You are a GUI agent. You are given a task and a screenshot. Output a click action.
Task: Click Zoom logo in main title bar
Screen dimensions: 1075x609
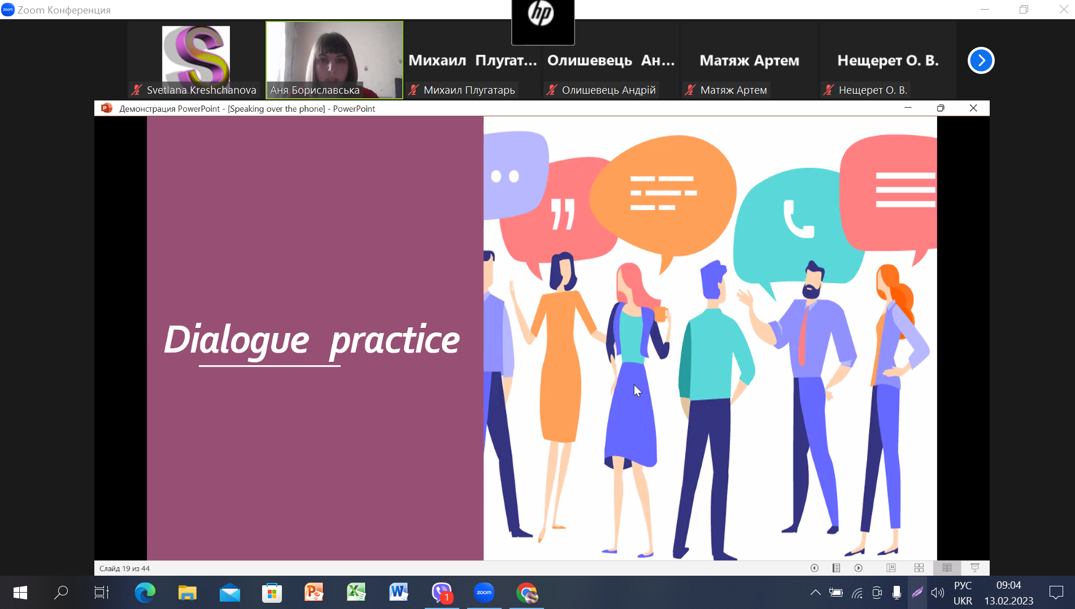click(x=8, y=10)
